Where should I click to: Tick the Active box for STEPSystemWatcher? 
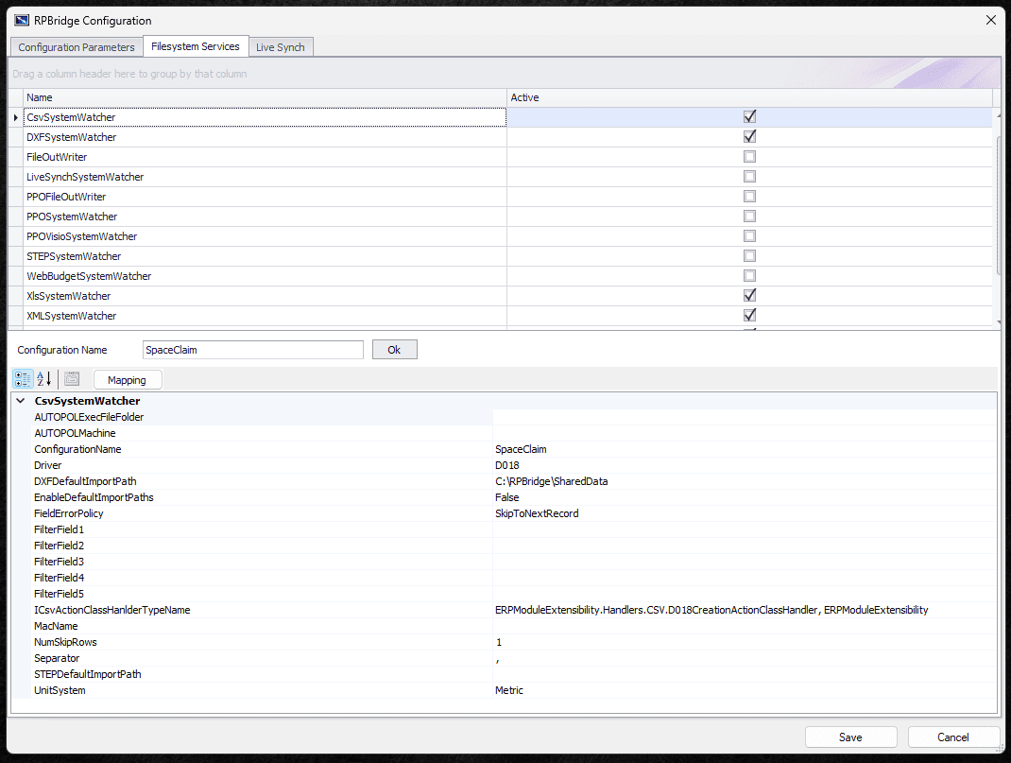coord(749,256)
